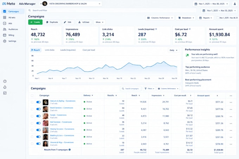Image resolution: width=239 pixels, height=159 pixels.
Task: Open options menu for the Beard Services row
Action: click(x=231, y=109)
